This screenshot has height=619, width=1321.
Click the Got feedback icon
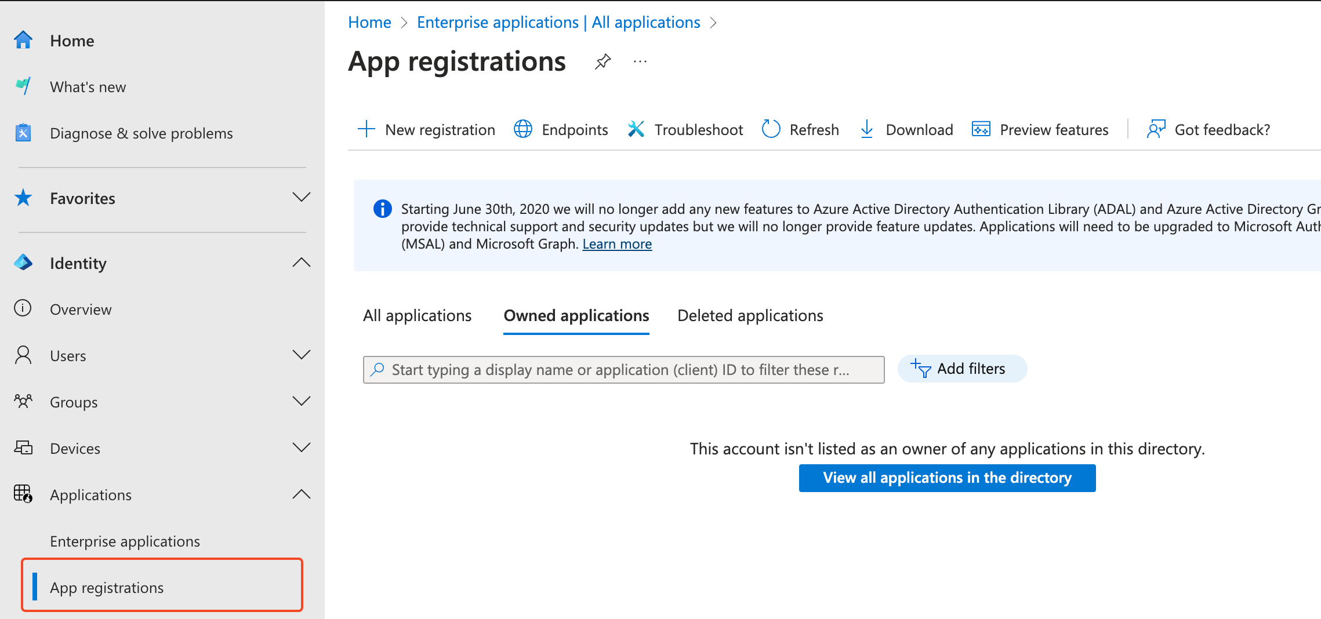point(1156,129)
